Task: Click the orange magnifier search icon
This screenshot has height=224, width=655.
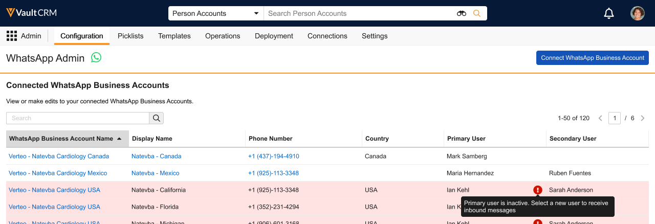Action: (477, 13)
